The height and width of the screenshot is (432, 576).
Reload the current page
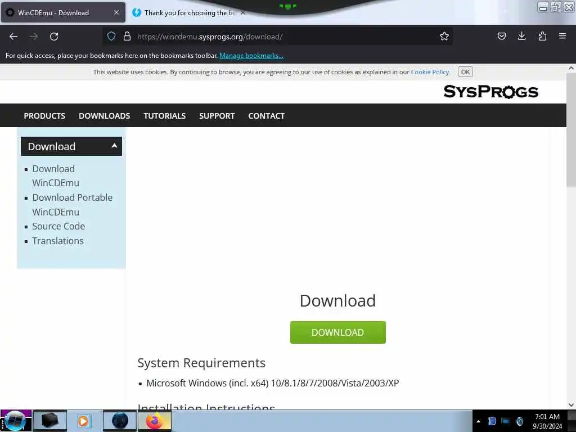(x=54, y=37)
